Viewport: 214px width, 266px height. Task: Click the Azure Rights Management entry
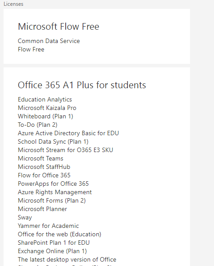[x=55, y=192]
